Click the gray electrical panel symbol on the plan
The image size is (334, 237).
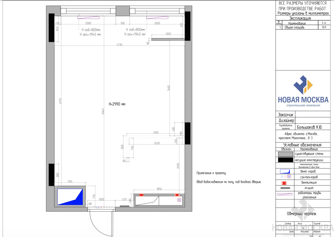[x=124, y=206]
